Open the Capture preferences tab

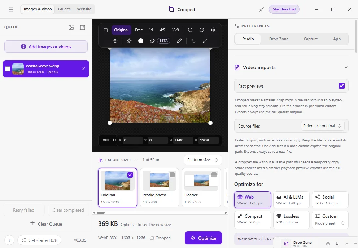(x=311, y=39)
